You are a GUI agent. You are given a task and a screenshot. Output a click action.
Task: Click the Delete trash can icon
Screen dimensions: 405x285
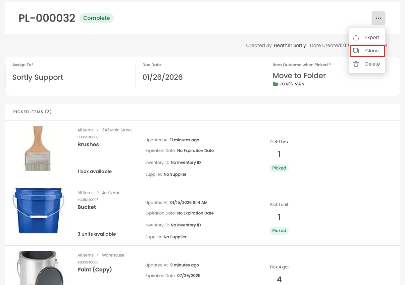(356, 64)
